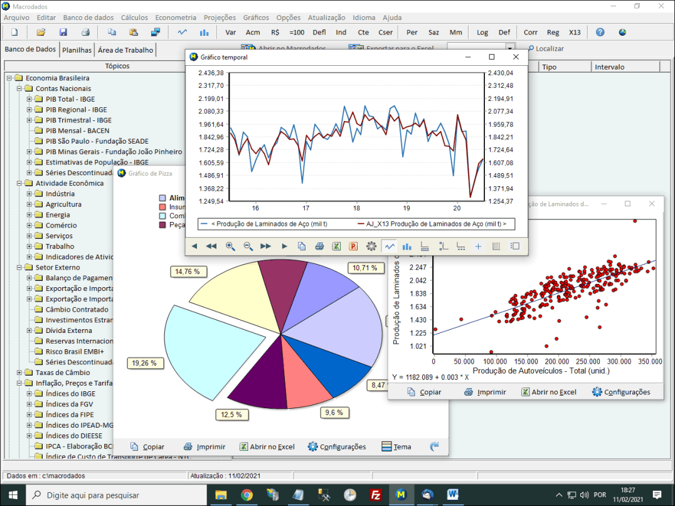Click the Print icon in main toolbar
The image size is (675, 506).
[86, 32]
